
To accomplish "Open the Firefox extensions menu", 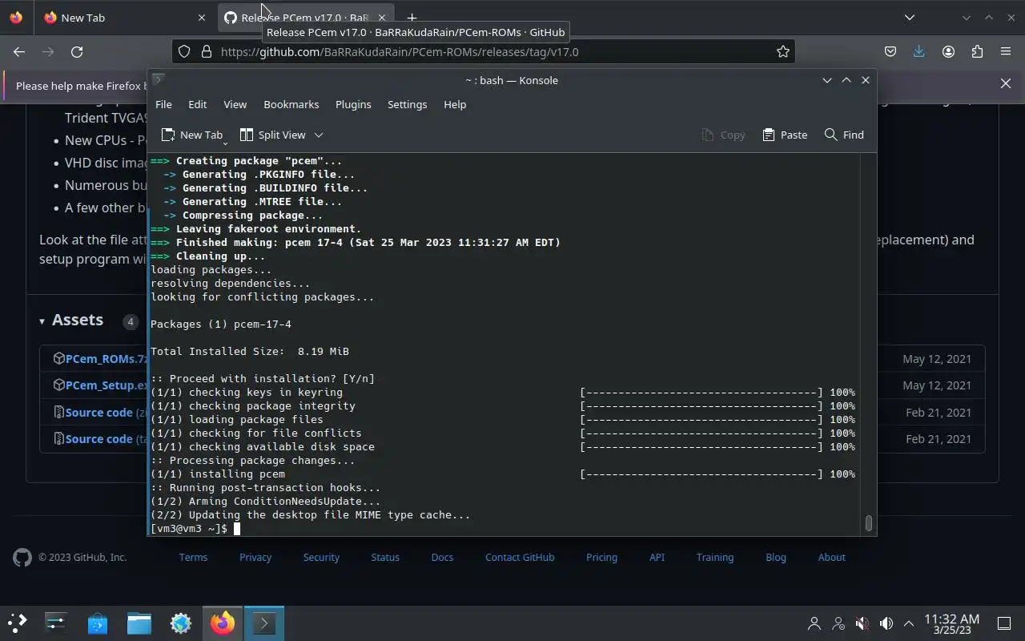I will click(x=977, y=51).
